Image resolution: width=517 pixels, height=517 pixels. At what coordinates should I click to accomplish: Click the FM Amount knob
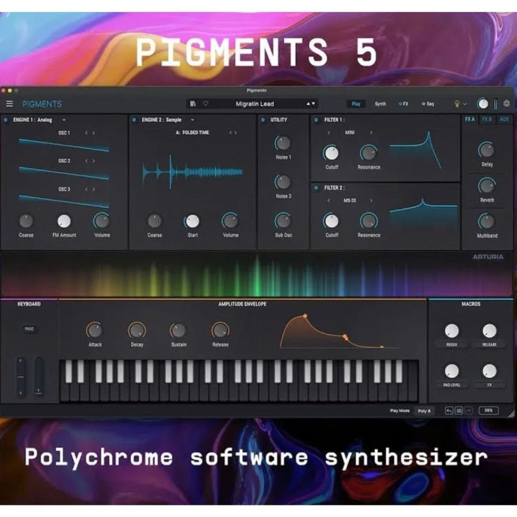[64, 221]
